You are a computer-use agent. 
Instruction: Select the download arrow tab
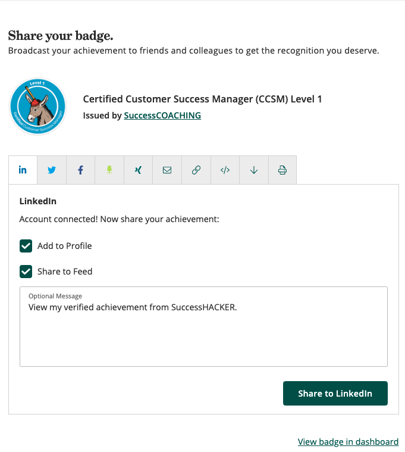click(x=254, y=170)
